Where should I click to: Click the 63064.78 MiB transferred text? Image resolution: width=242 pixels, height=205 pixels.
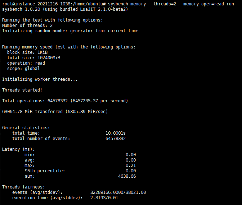(32, 112)
